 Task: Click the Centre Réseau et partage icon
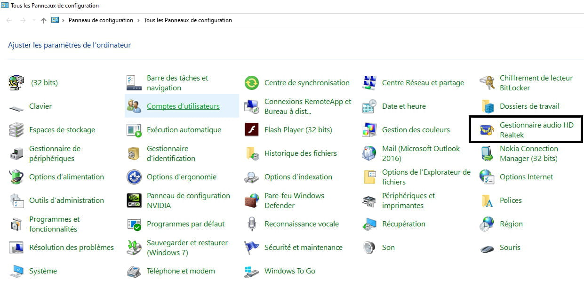tap(369, 83)
